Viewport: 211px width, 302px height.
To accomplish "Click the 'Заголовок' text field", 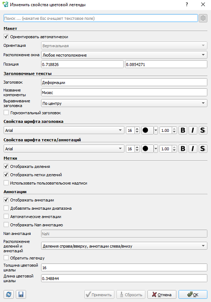I will [124, 82].
